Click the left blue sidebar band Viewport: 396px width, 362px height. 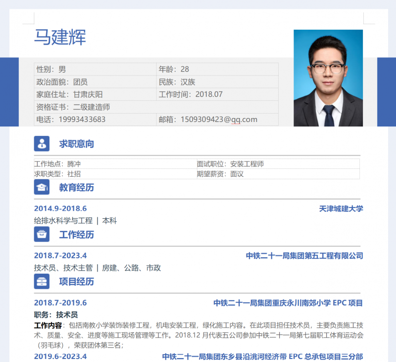pos(9,92)
